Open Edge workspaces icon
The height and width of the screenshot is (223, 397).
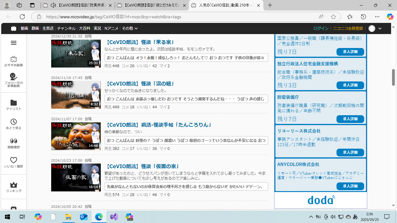19,5
